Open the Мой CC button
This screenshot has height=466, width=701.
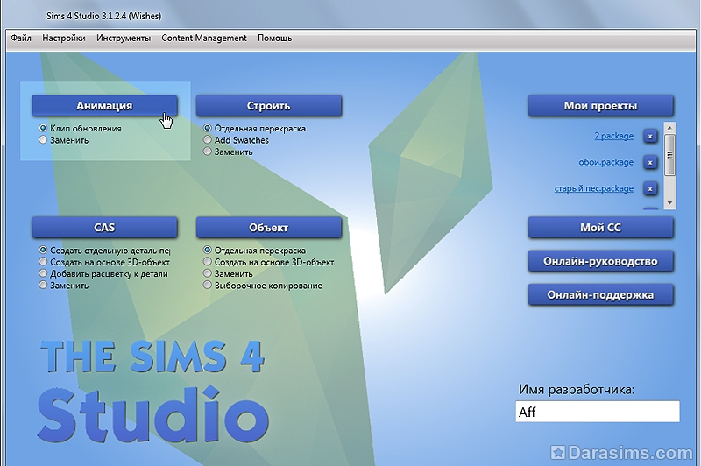coord(600,228)
